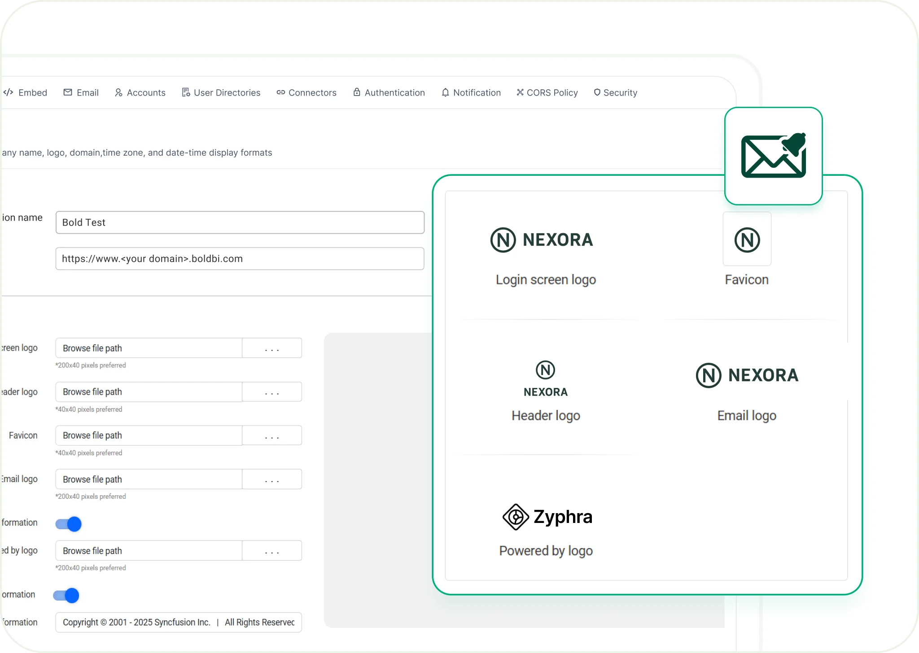Click the Email envelope icon in the tab bar

pyautogui.click(x=67, y=92)
